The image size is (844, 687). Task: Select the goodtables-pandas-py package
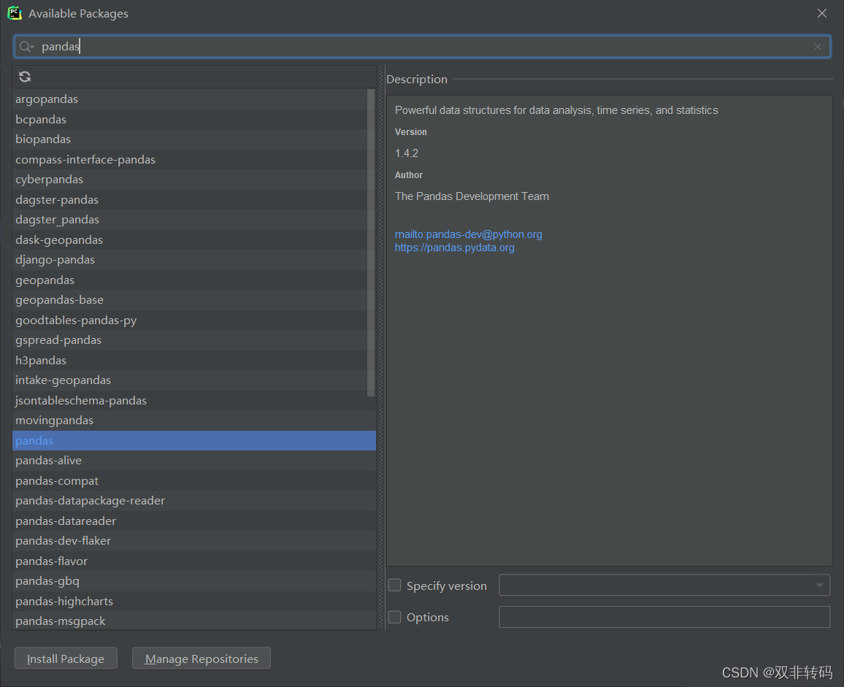tap(190, 320)
